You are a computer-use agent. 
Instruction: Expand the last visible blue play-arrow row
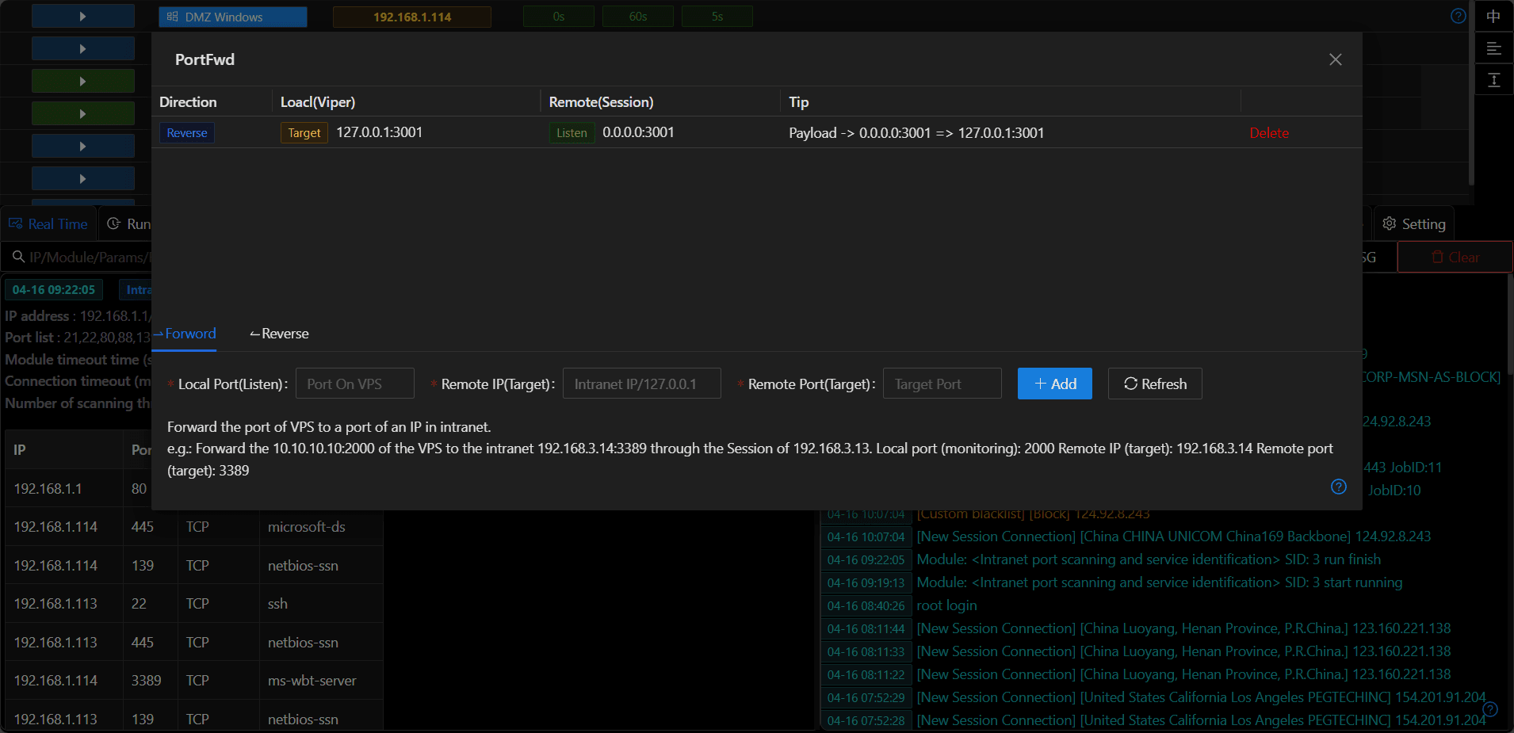[x=82, y=179]
